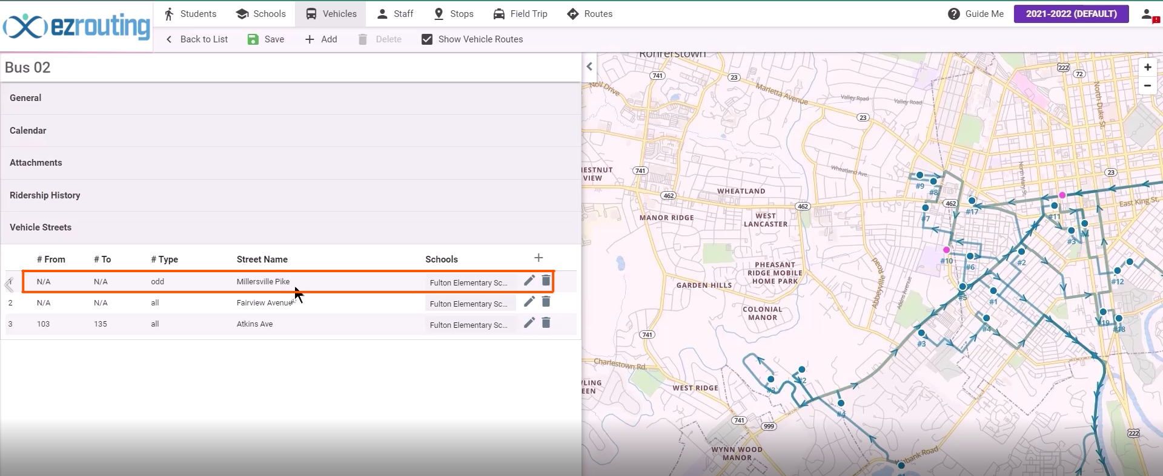This screenshot has width=1163, height=476.
Task: Select Fulton Elementary school field for Atkins Ave
Action: [x=470, y=325]
